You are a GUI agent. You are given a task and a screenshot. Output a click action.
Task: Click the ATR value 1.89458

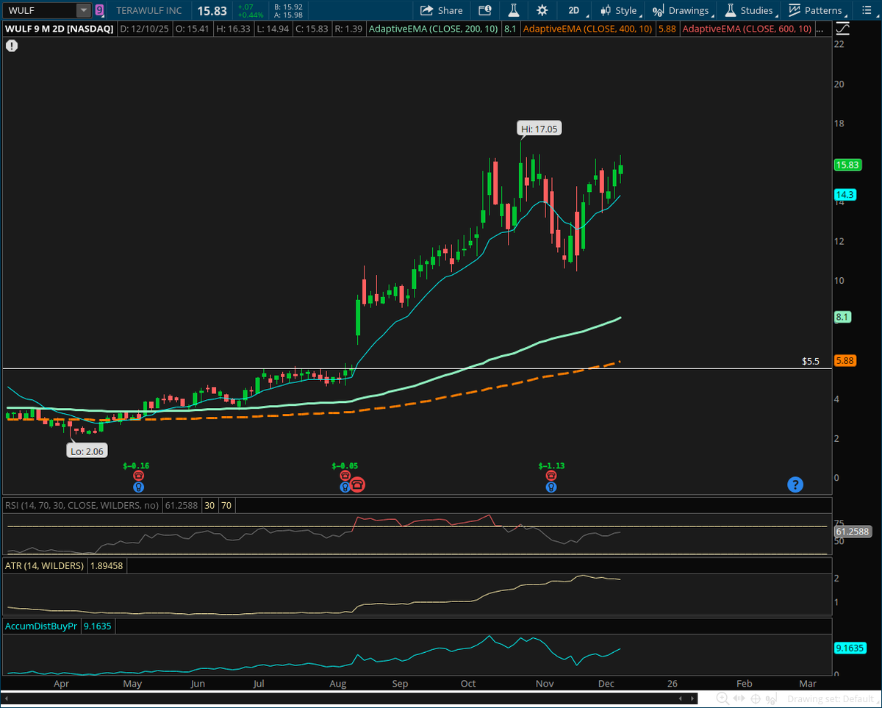(107, 566)
